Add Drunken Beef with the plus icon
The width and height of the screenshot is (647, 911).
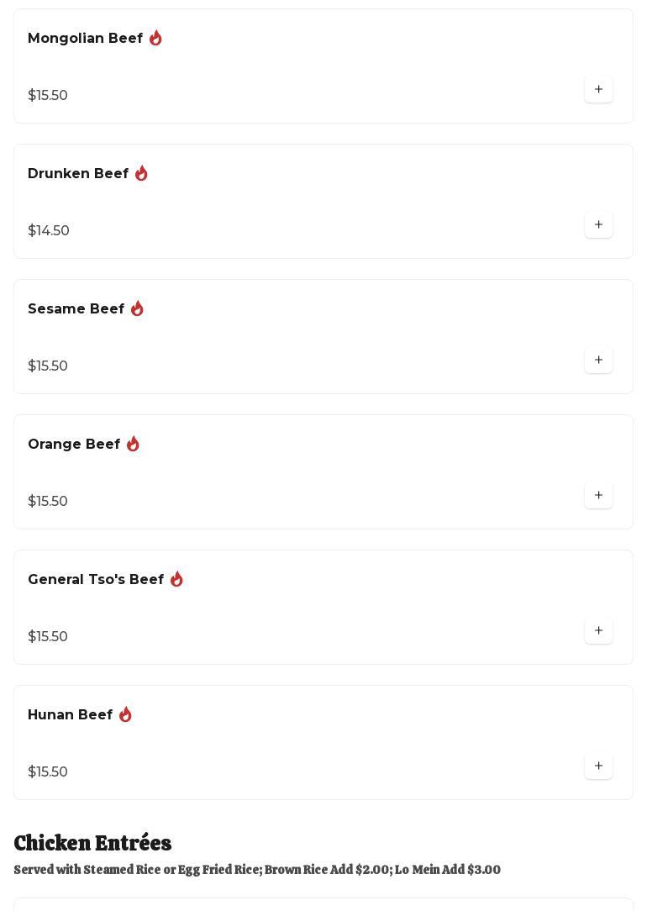[598, 225]
